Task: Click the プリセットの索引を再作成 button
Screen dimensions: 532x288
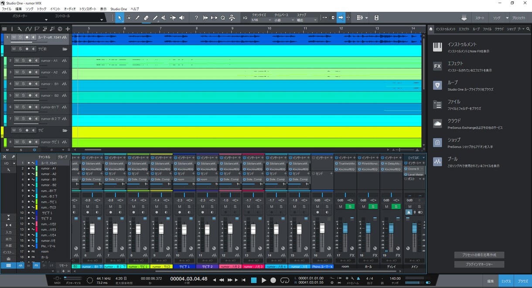Action: coord(479,255)
